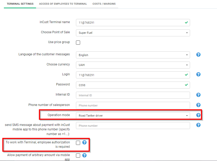Open help for SMS payment phone number
The image size is (217, 161).
pos(198,125)
